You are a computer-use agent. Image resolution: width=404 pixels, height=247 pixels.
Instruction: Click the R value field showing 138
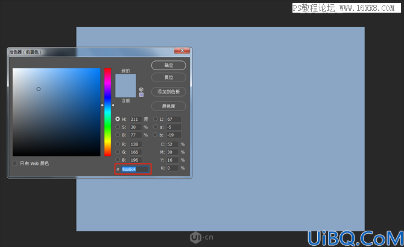(136, 144)
